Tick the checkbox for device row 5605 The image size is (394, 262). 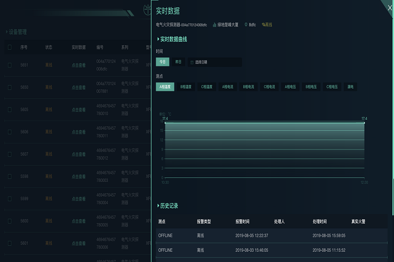[9, 110]
